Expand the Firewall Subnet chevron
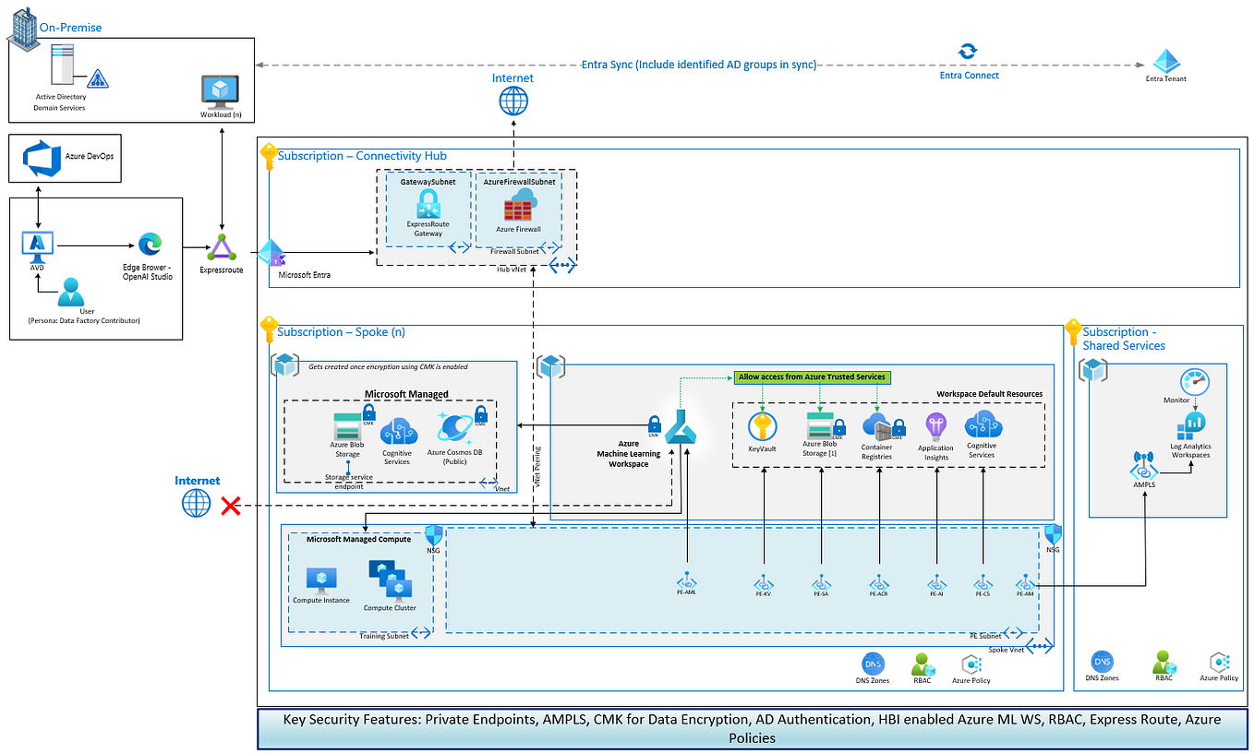Viewport: 1254px width, 753px height. pyautogui.click(x=552, y=246)
